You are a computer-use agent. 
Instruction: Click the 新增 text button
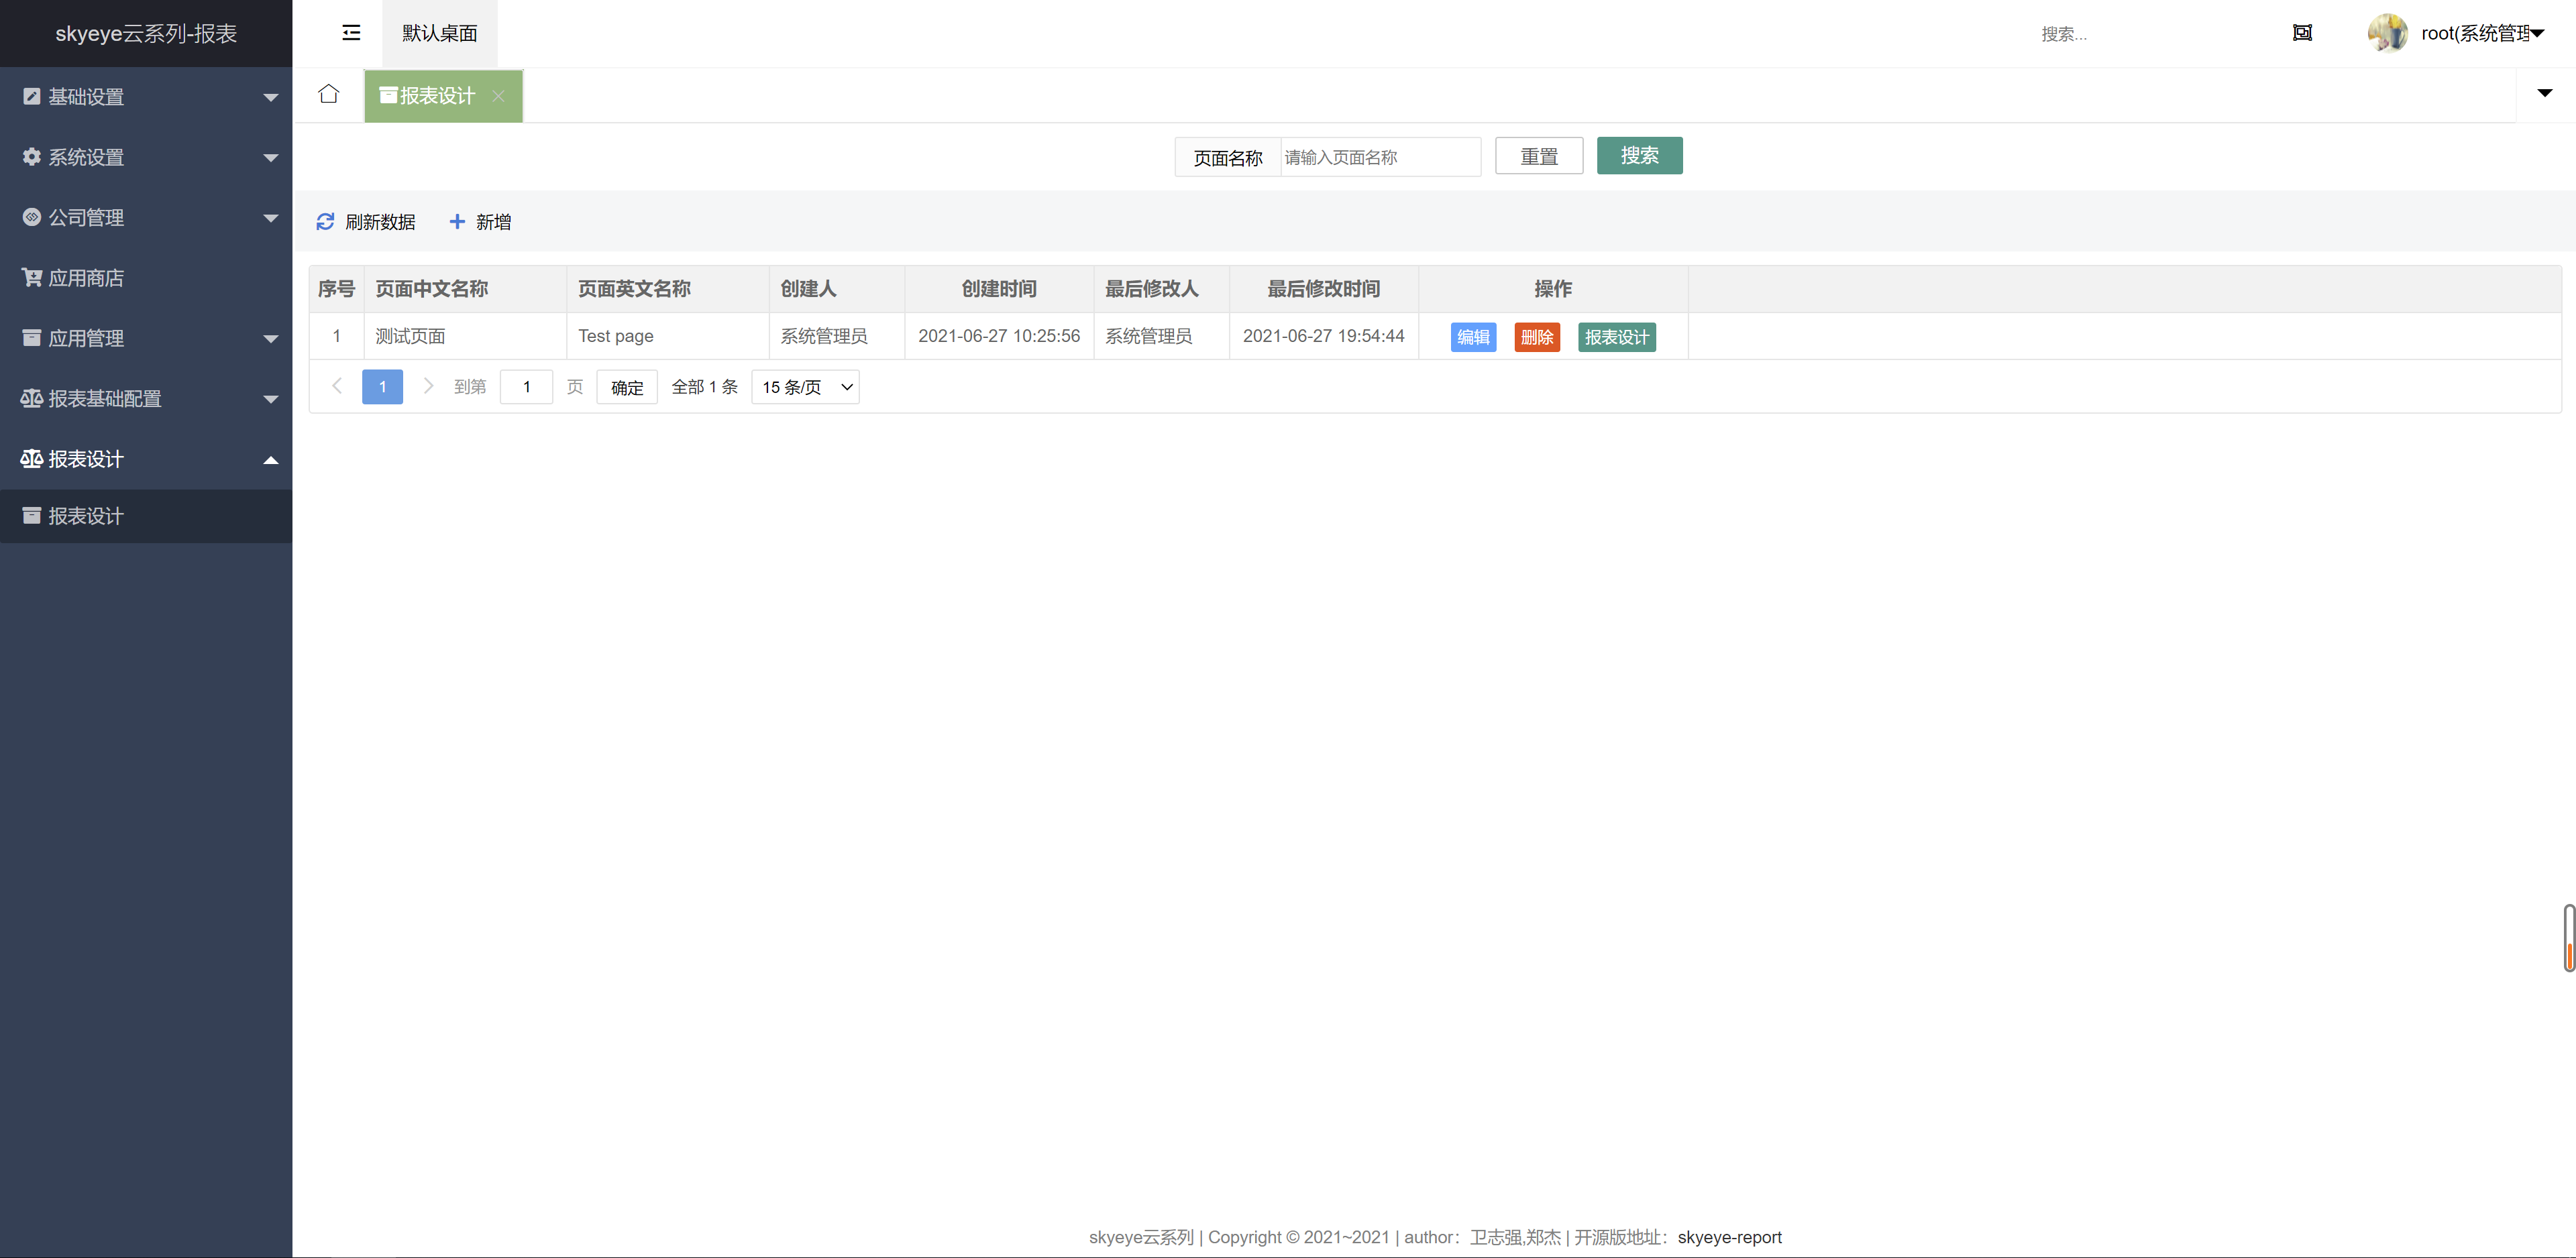pyautogui.click(x=493, y=222)
